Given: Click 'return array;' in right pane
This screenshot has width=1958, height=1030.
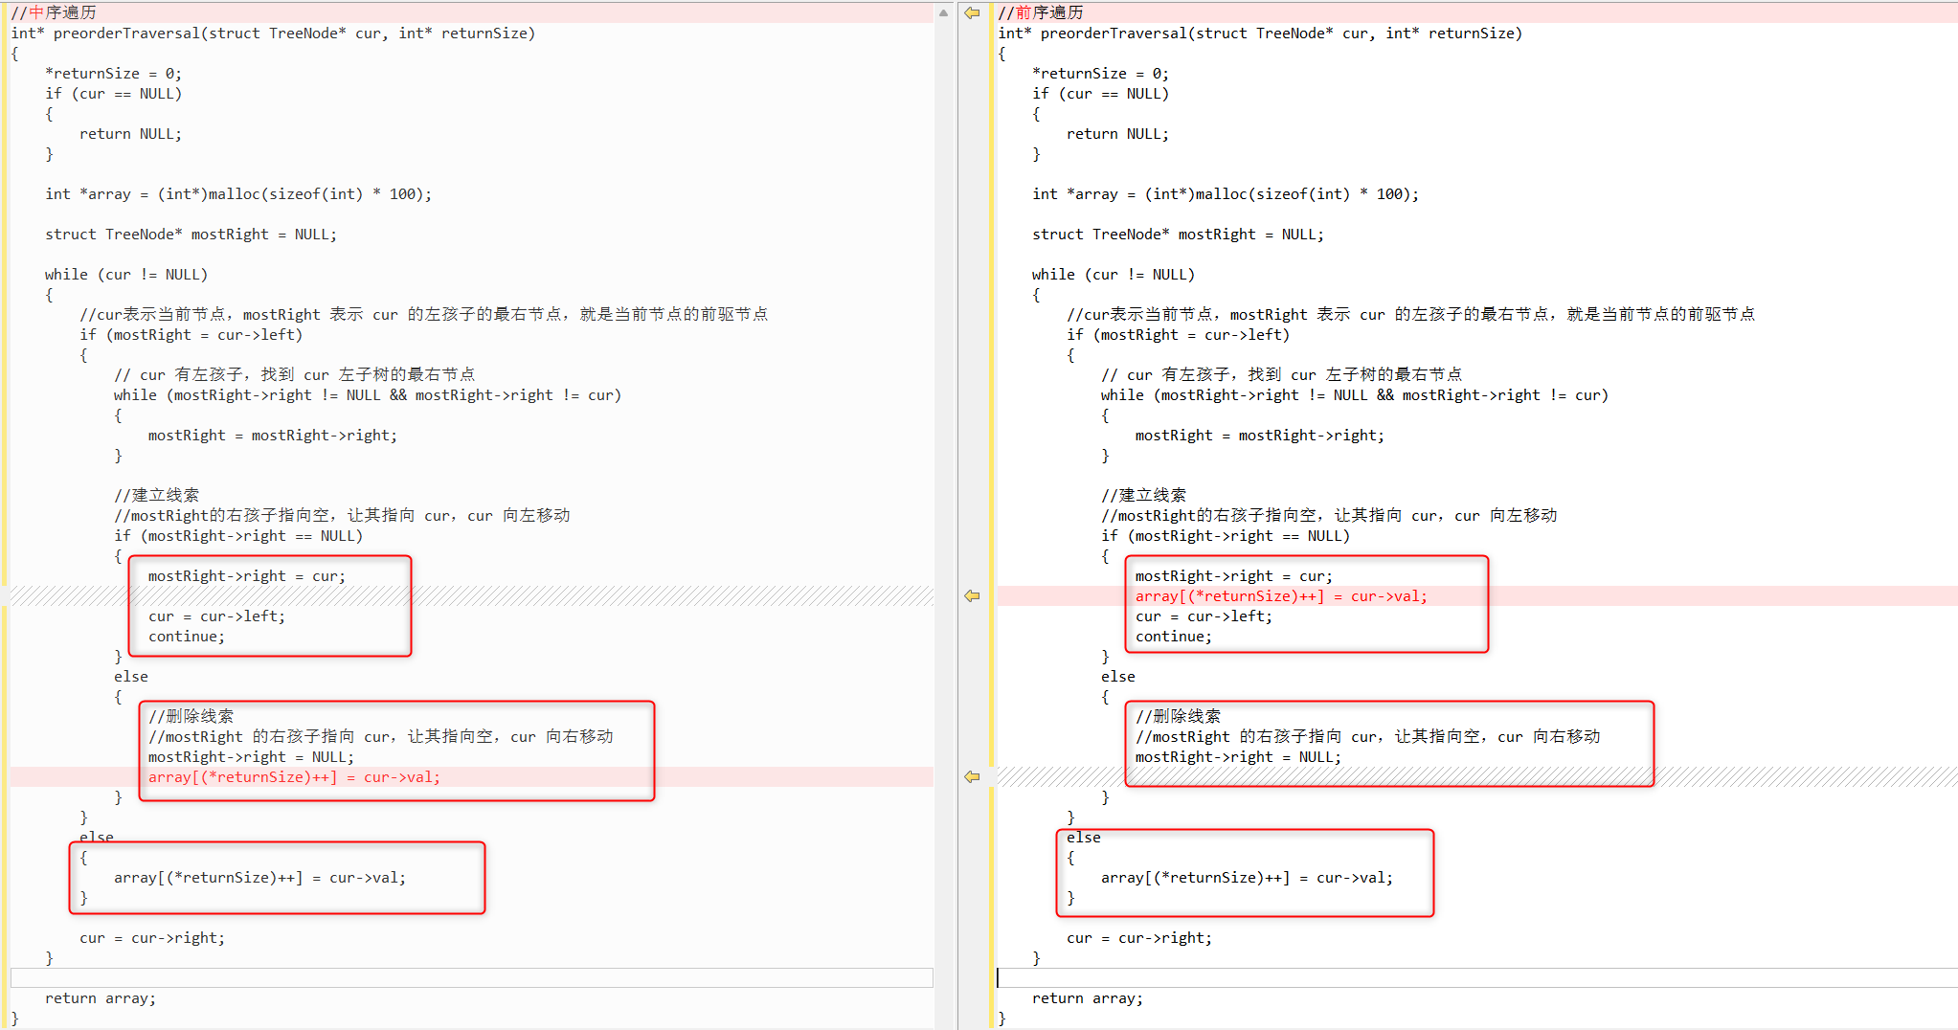Looking at the screenshot, I should pos(1088,998).
